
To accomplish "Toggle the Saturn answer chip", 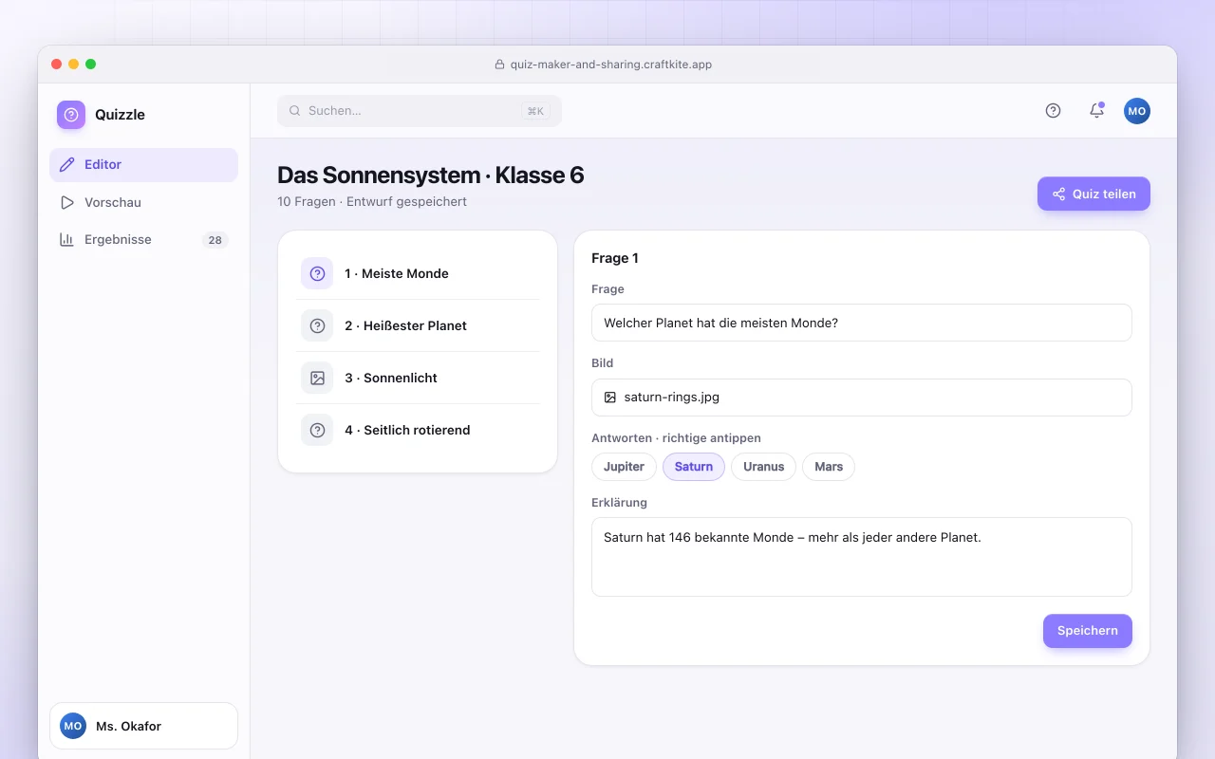I will [694, 467].
